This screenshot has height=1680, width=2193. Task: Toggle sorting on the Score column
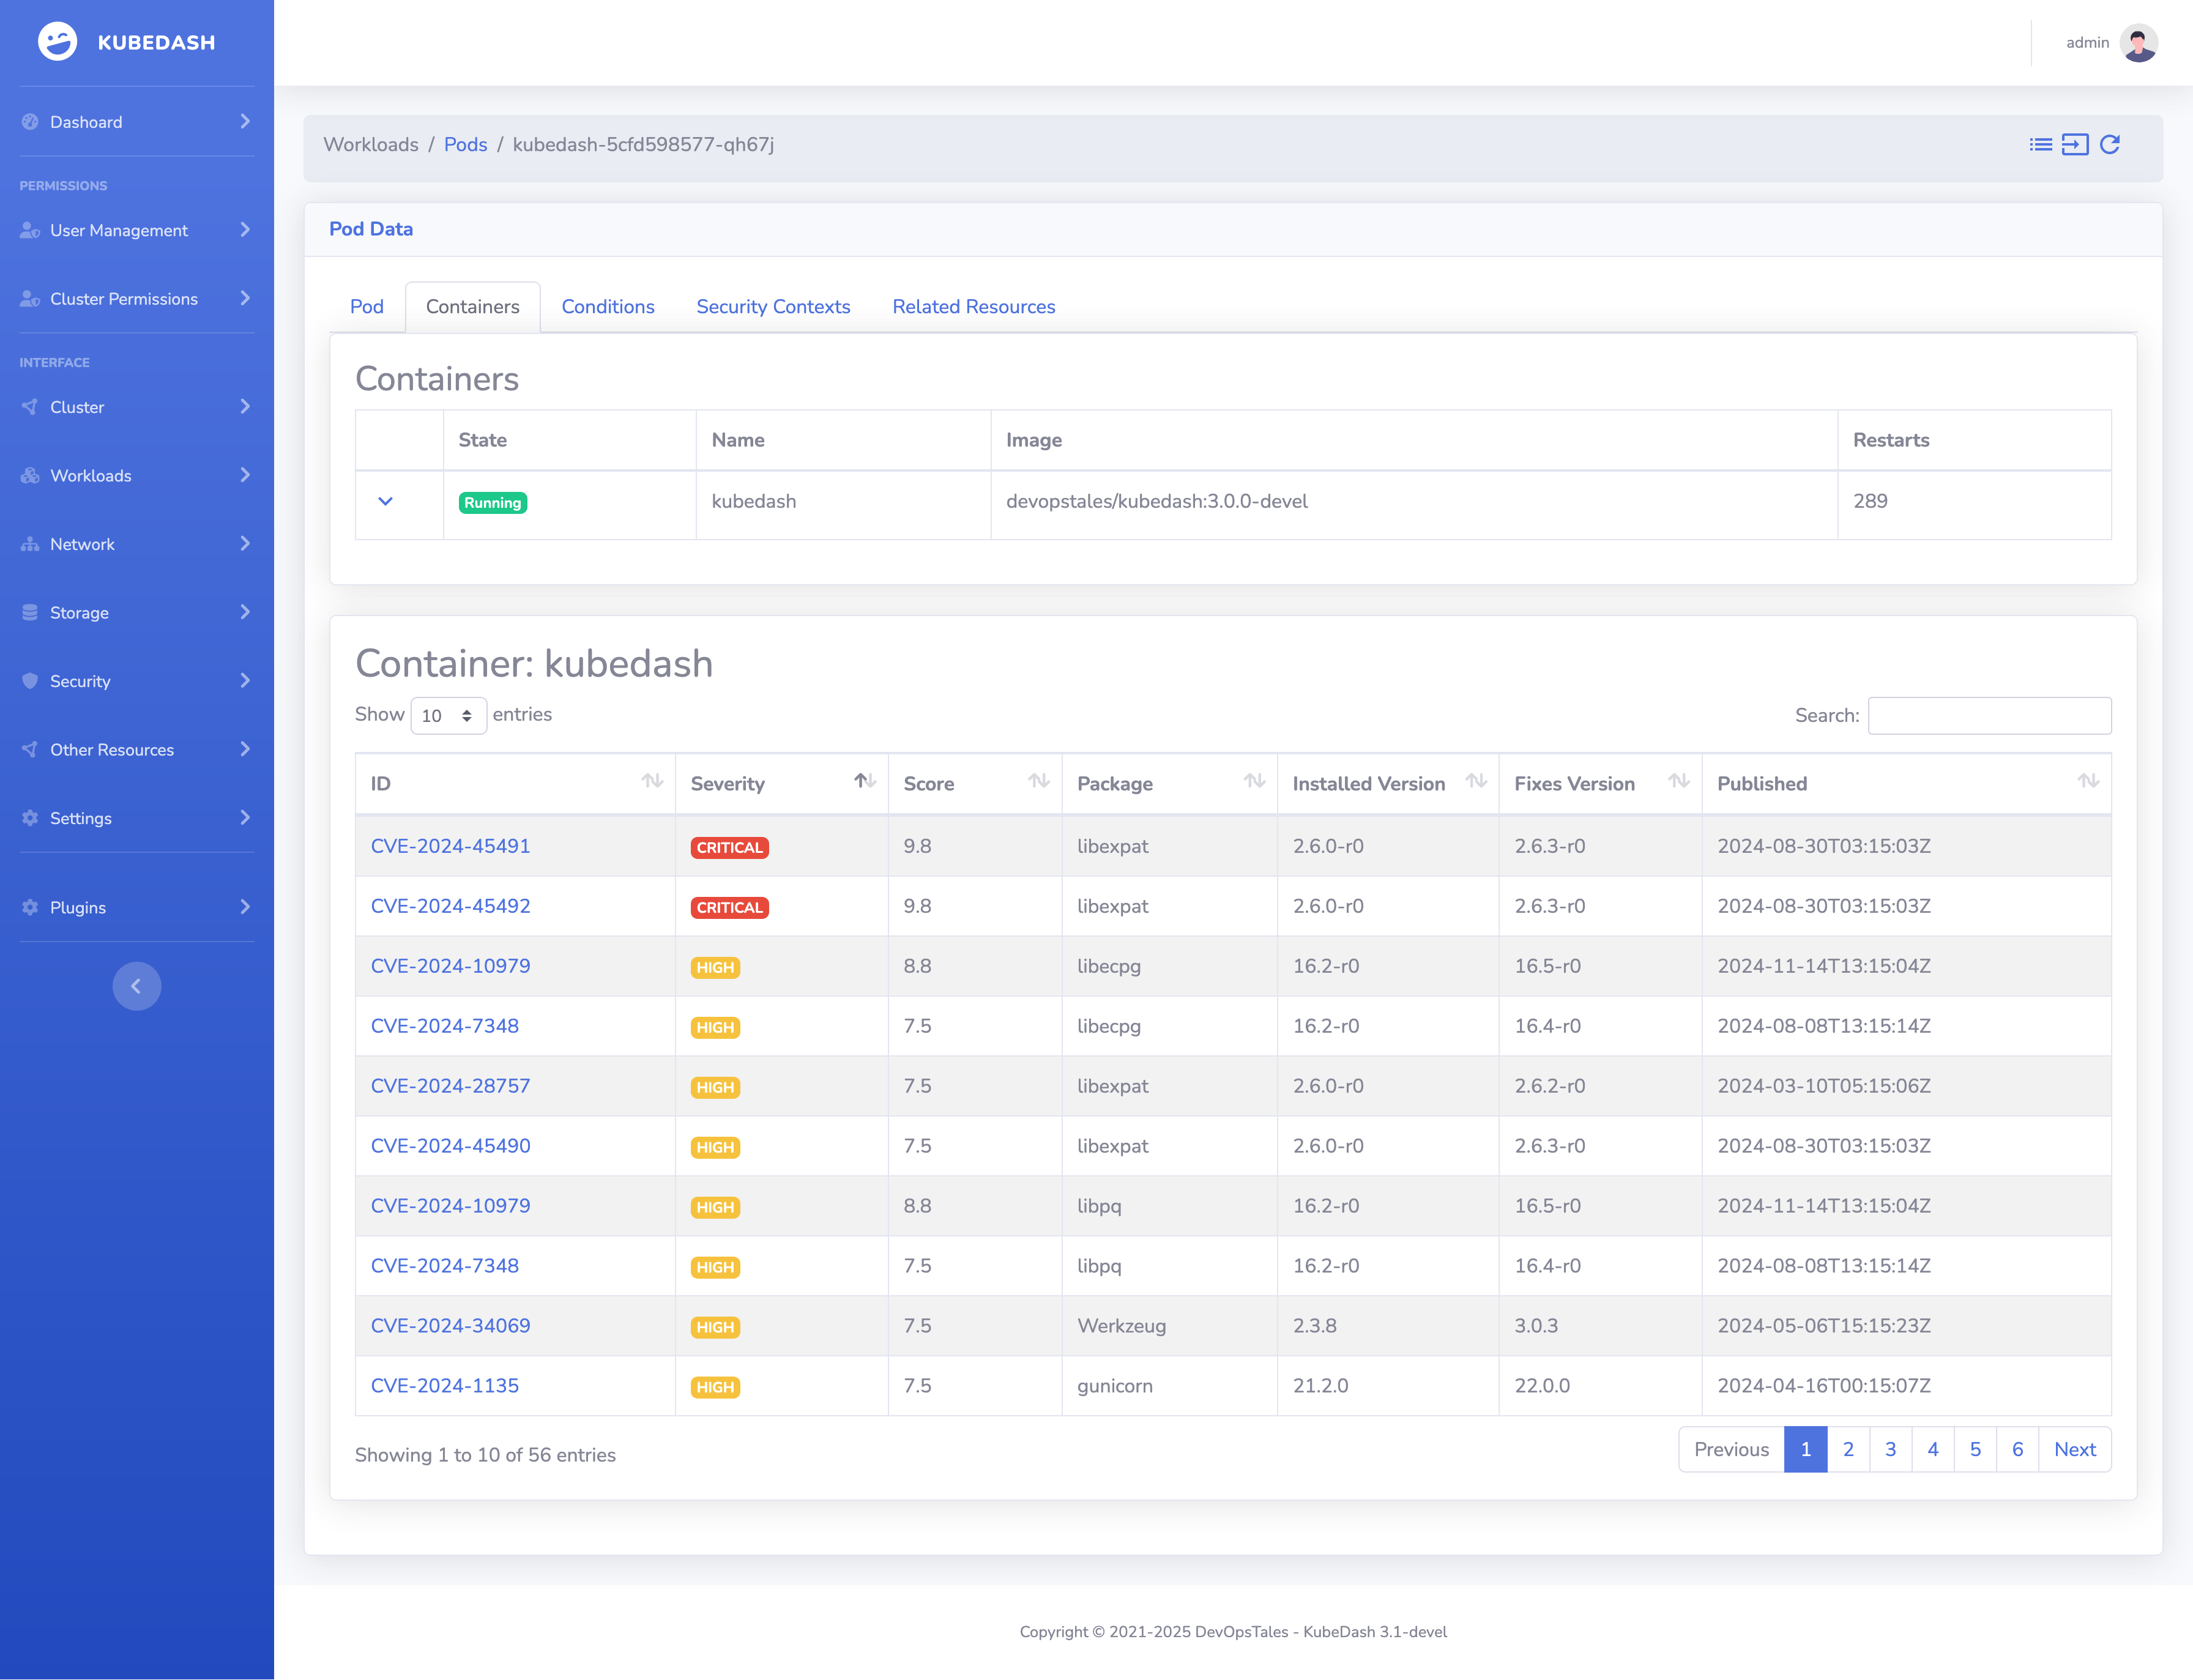pyautogui.click(x=1039, y=781)
